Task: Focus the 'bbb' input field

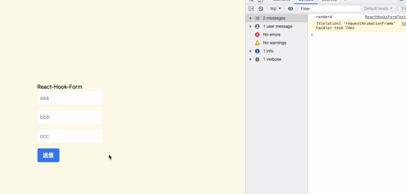Action: pyautogui.click(x=70, y=117)
